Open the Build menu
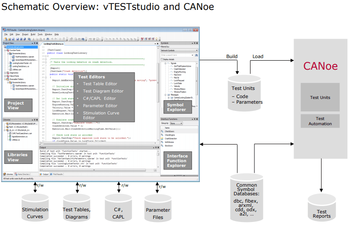Screen dimensions: 362x228 pos(33,34)
